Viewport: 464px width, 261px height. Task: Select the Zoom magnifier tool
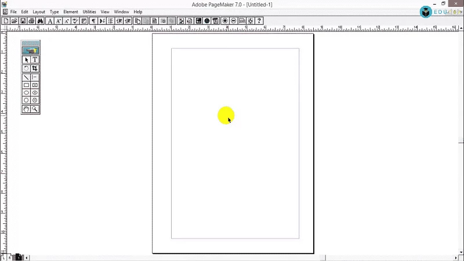tap(35, 109)
